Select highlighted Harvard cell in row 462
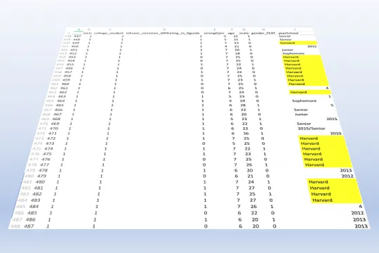This screenshot has width=379, height=253. (x=310, y=92)
